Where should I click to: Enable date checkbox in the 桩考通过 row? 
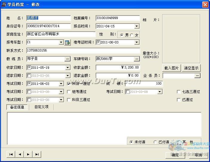tap(29, 92)
